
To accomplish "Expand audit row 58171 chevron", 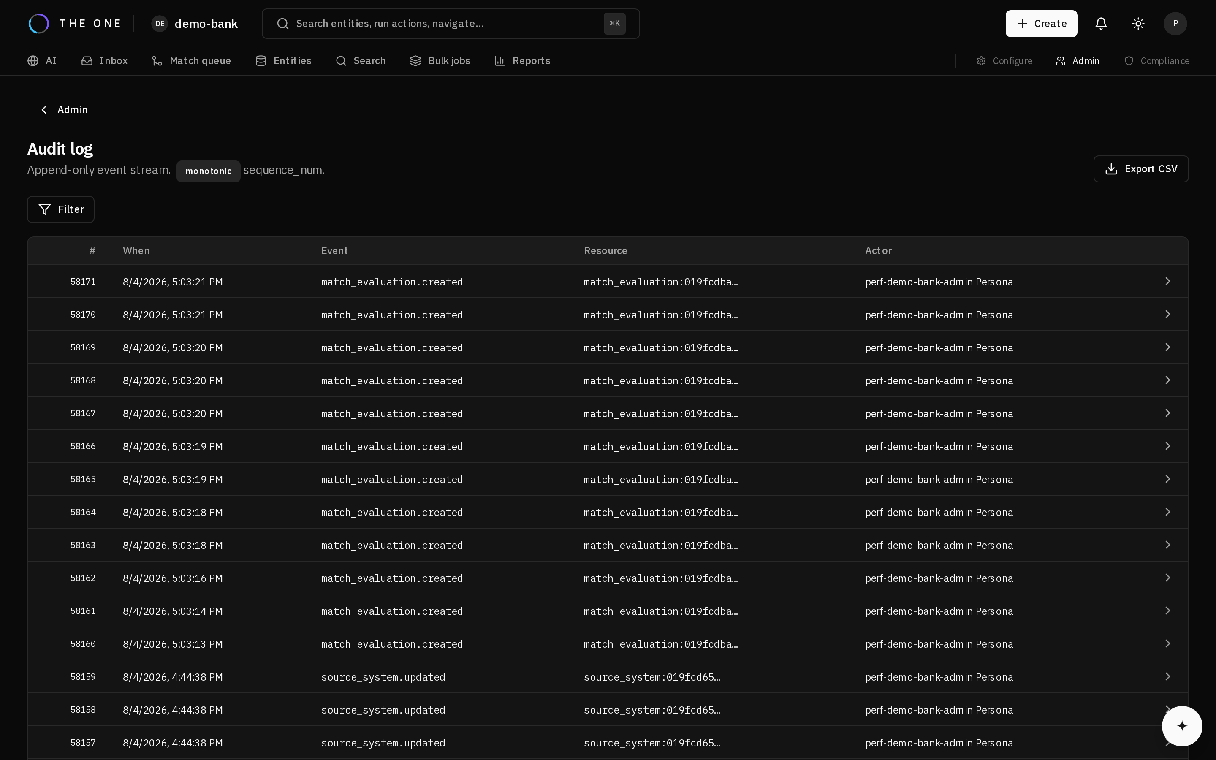I will coord(1167,282).
